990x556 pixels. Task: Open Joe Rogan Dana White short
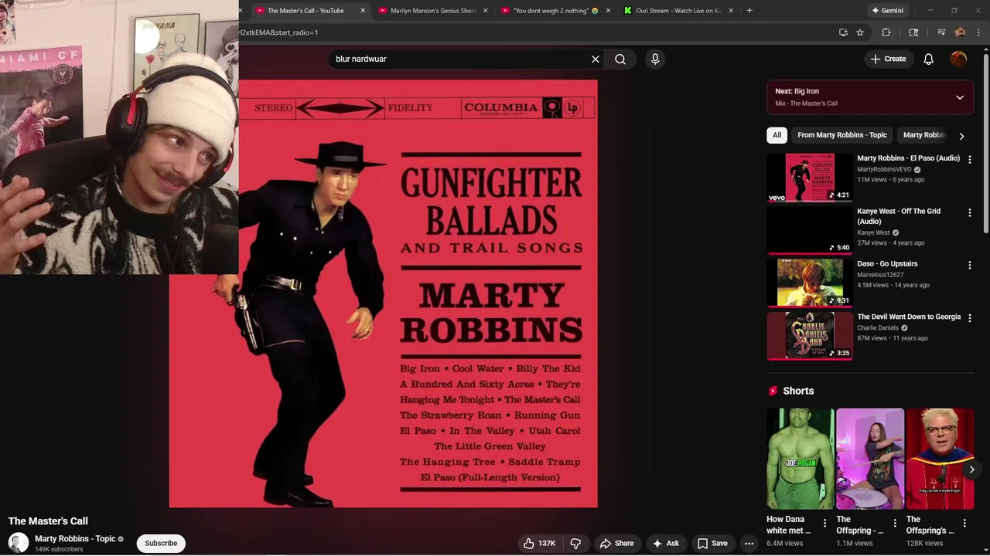(x=801, y=459)
